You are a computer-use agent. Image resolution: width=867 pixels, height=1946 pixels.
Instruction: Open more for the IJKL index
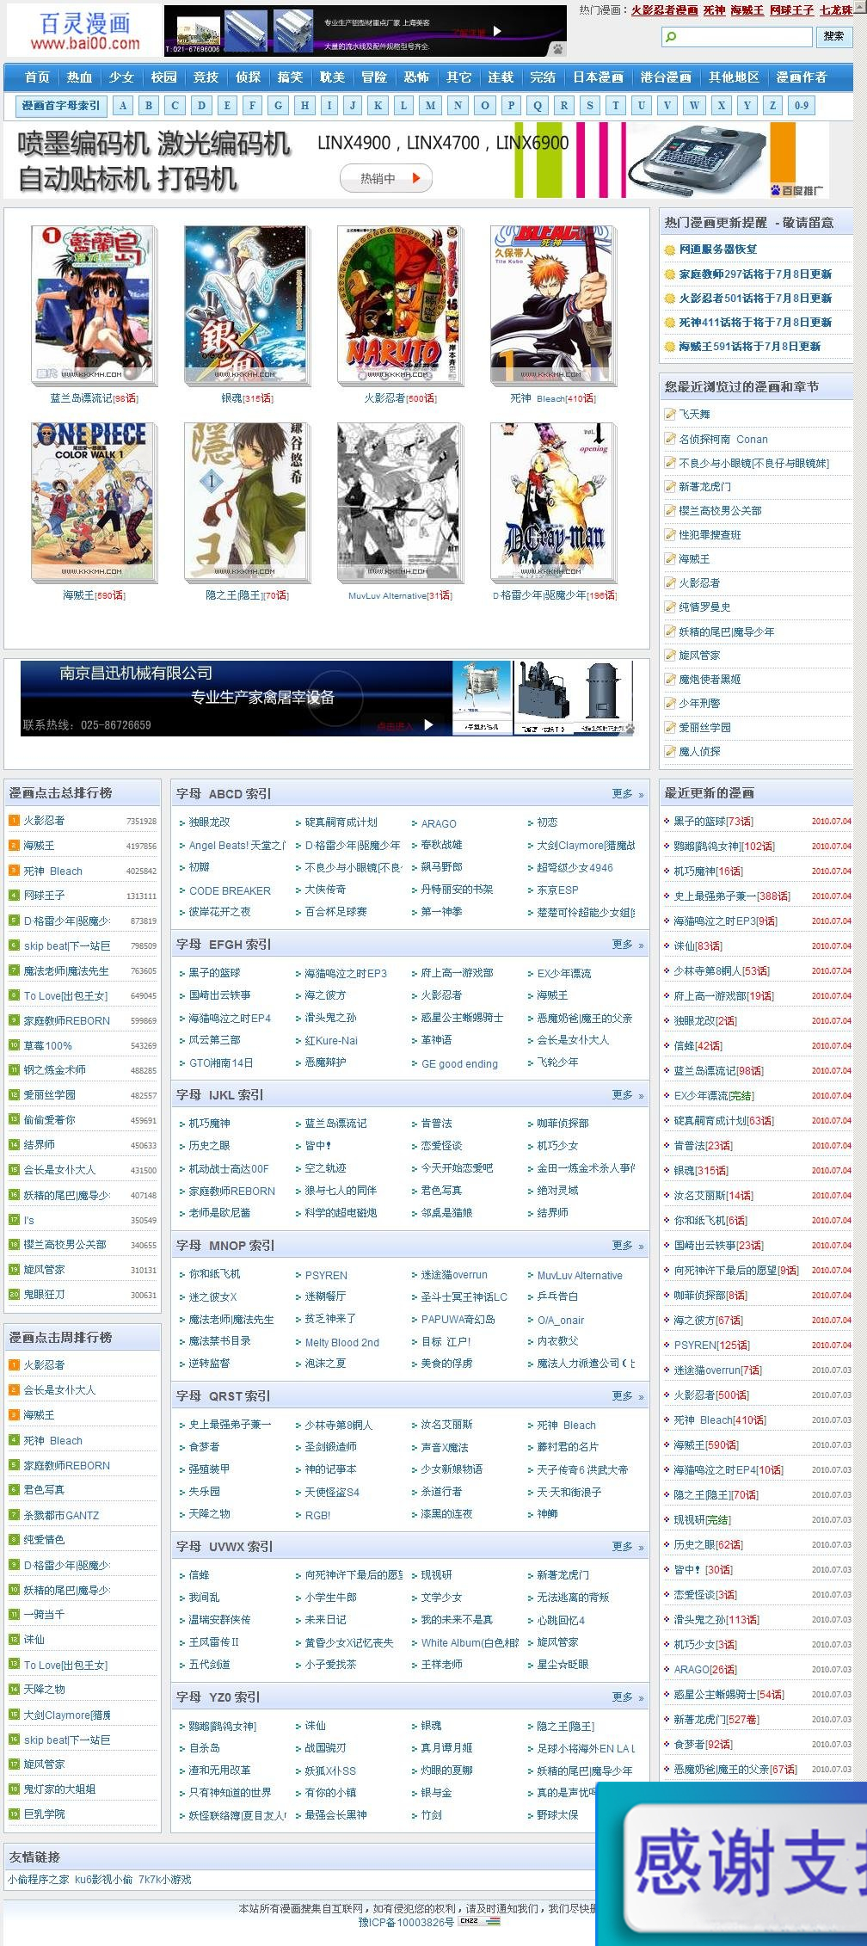628,1095
